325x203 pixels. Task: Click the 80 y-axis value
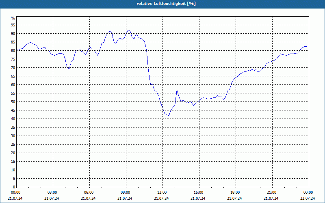click(x=13, y=50)
